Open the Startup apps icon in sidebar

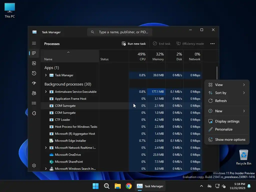click(34, 83)
